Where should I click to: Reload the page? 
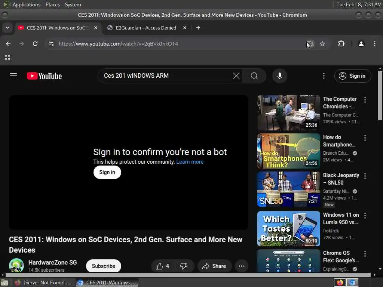click(x=35, y=44)
